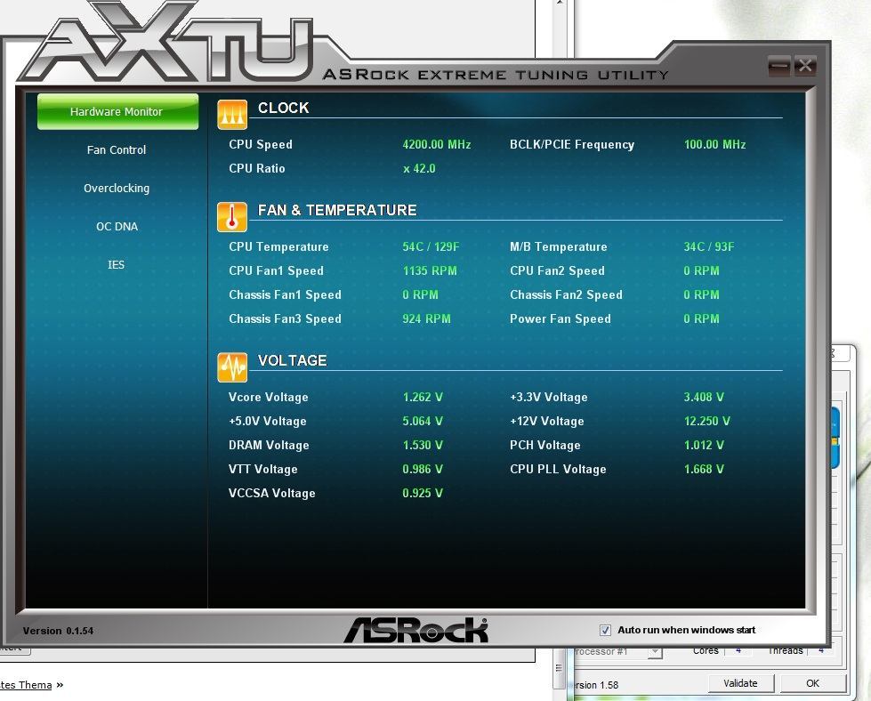Click OK in the background window
Screen dimensions: 871x701
click(x=812, y=683)
